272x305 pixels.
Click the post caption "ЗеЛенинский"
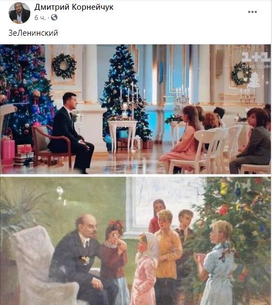[33, 33]
